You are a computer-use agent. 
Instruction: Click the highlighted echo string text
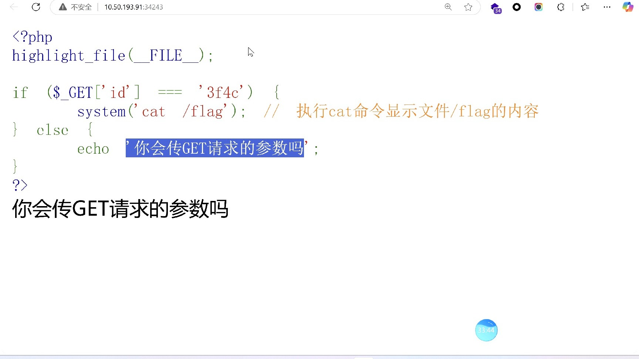[215, 148]
